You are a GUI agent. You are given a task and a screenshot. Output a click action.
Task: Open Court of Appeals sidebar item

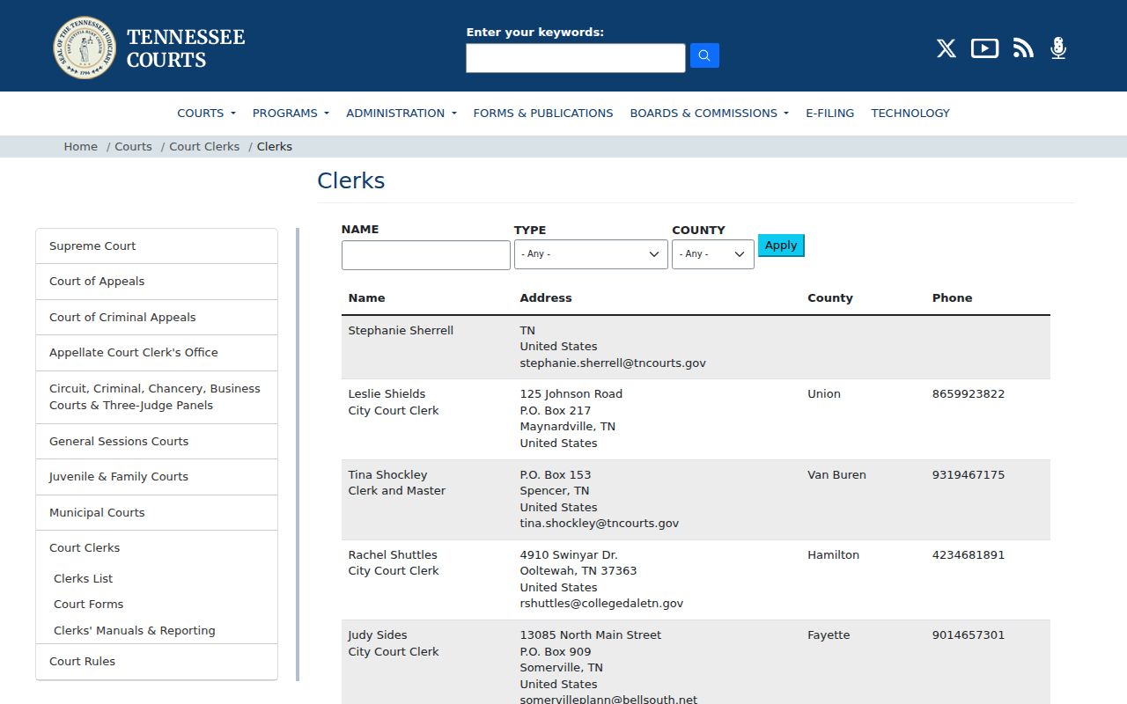[157, 282]
